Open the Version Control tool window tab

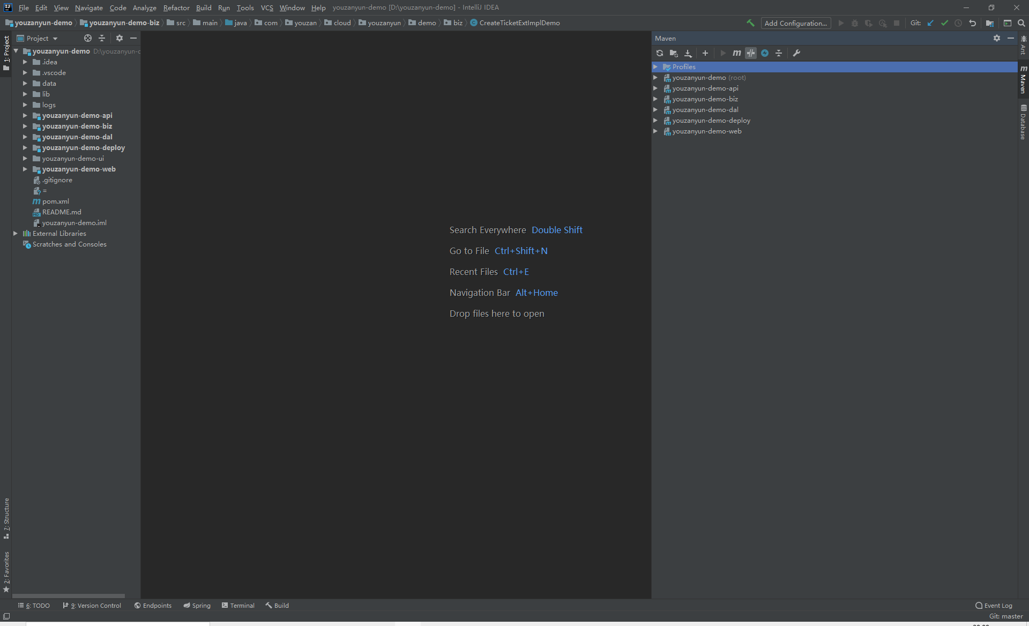(92, 606)
